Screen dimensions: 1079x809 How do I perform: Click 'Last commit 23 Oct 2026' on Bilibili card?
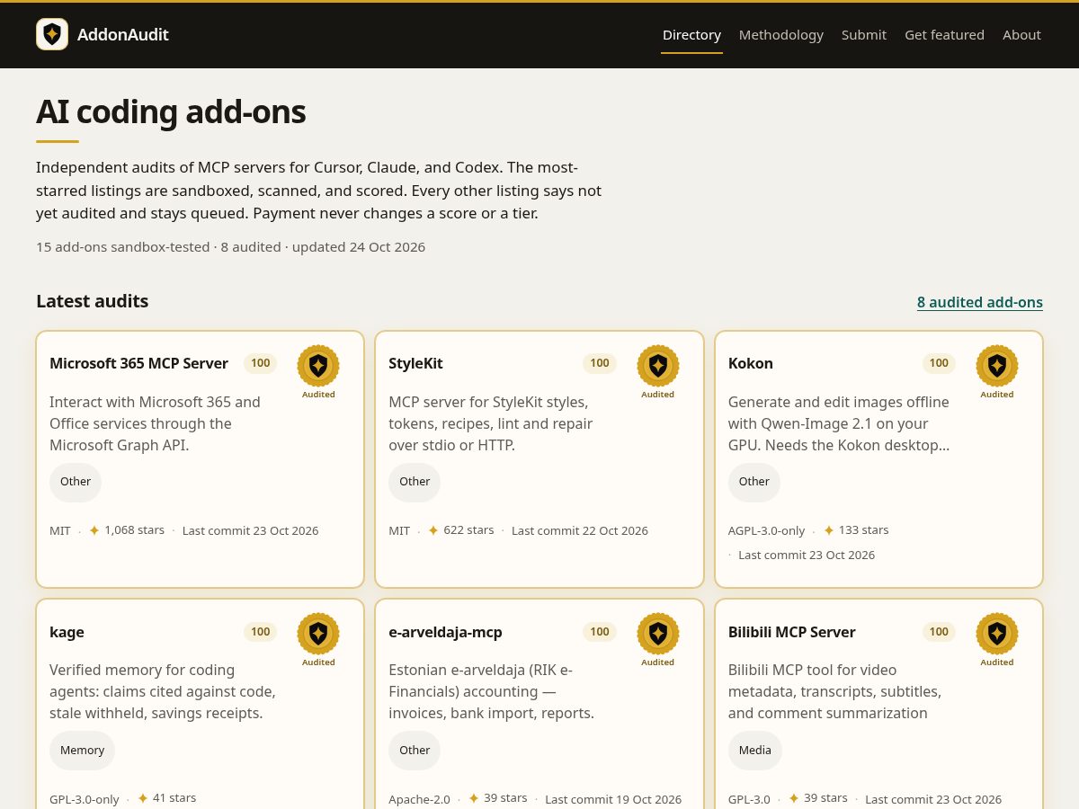pyautogui.click(x=933, y=799)
